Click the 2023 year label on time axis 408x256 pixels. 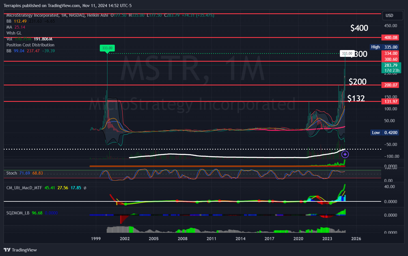[x=327, y=238]
